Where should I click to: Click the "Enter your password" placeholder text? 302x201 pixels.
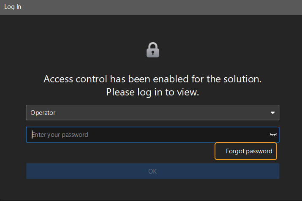60,135
